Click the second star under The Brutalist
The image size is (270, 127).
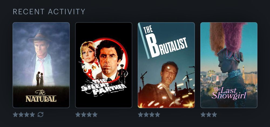point(146,114)
